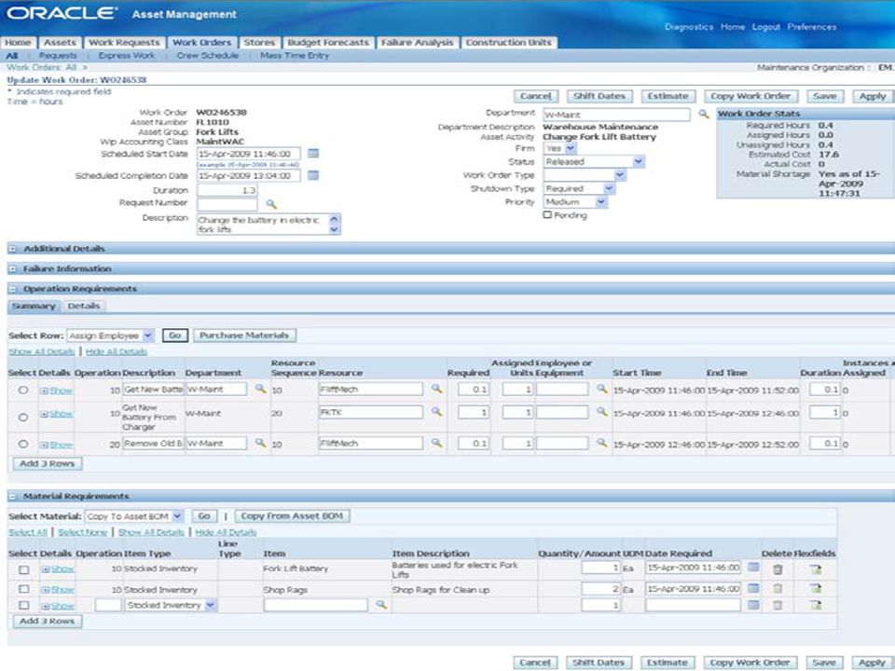Open flexfields icon in blank material row
Image resolution: width=895 pixels, height=671 pixels.
(815, 606)
